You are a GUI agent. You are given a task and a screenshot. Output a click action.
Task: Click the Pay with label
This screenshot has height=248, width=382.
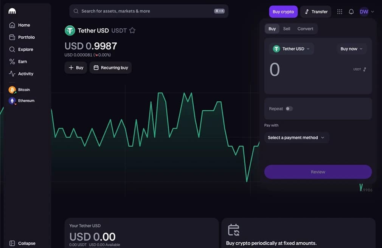[271, 125]
